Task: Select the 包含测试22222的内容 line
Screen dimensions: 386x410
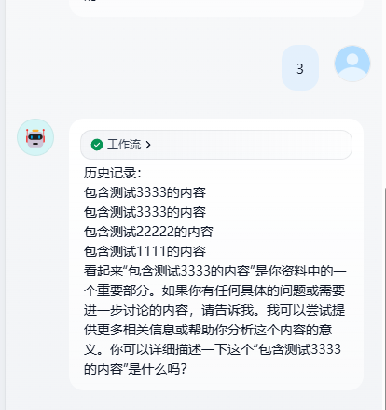Action: pyautogui.click(x=148, y=232)
